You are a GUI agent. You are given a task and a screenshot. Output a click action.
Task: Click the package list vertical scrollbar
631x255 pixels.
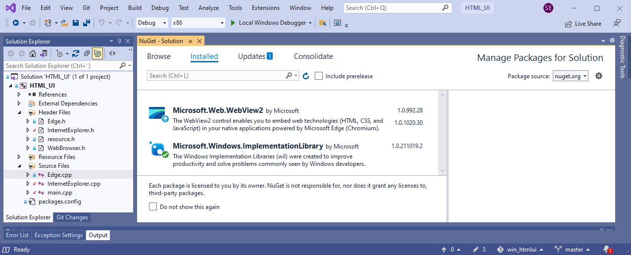(442, 132)
